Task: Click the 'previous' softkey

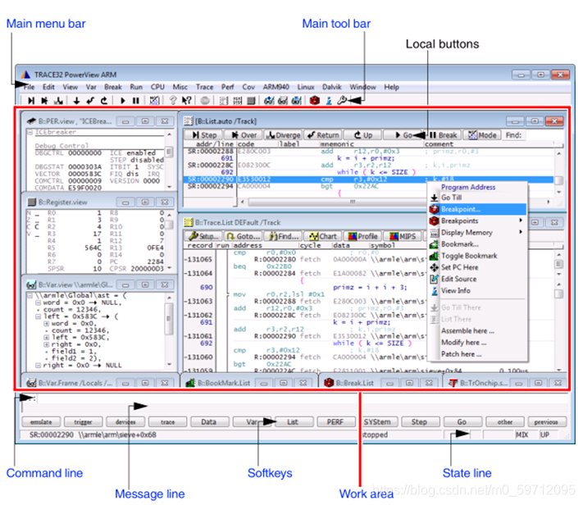Action: [546, 421]
